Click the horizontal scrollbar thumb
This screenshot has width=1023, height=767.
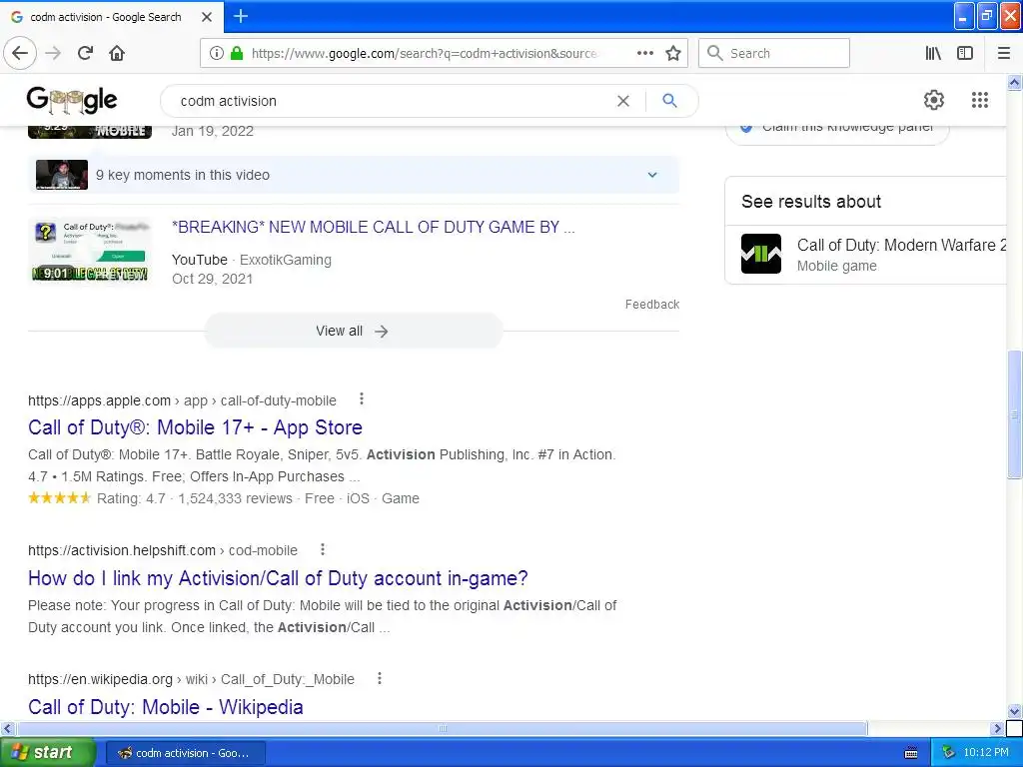(x=442, y=728)
